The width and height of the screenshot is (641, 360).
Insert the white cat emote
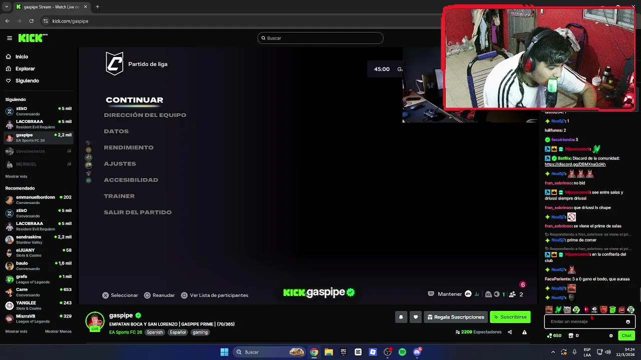[567, 310]
